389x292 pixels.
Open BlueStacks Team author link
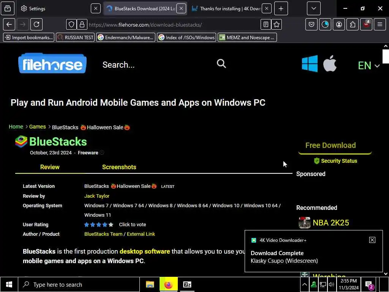[x=103, y=234]
